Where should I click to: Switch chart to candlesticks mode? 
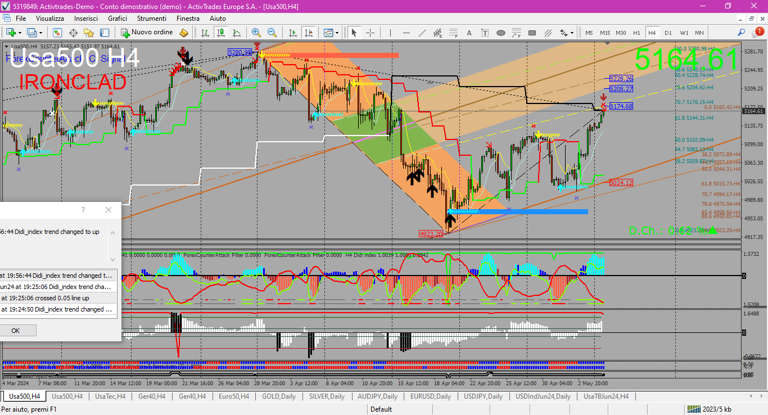[x=221, y=33]
